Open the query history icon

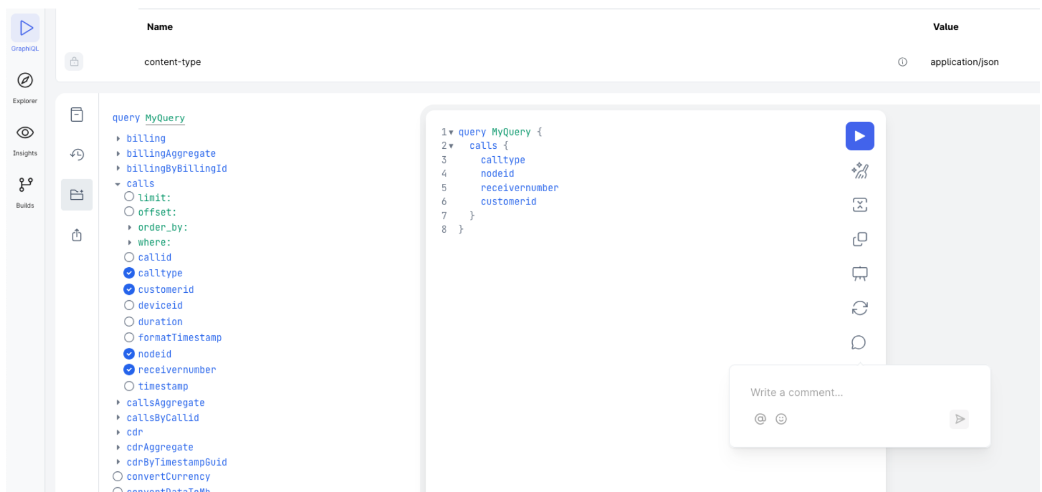(x=77, y=154)
